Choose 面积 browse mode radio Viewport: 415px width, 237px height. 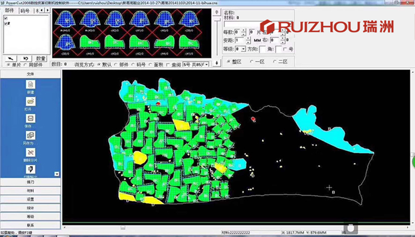click(151, 65)
